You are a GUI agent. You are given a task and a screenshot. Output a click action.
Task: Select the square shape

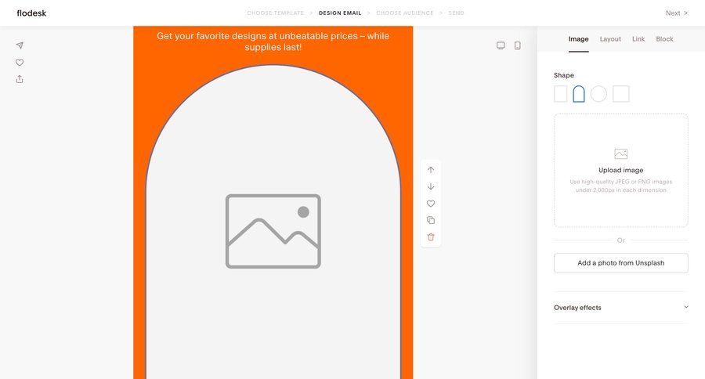point(621,94)
